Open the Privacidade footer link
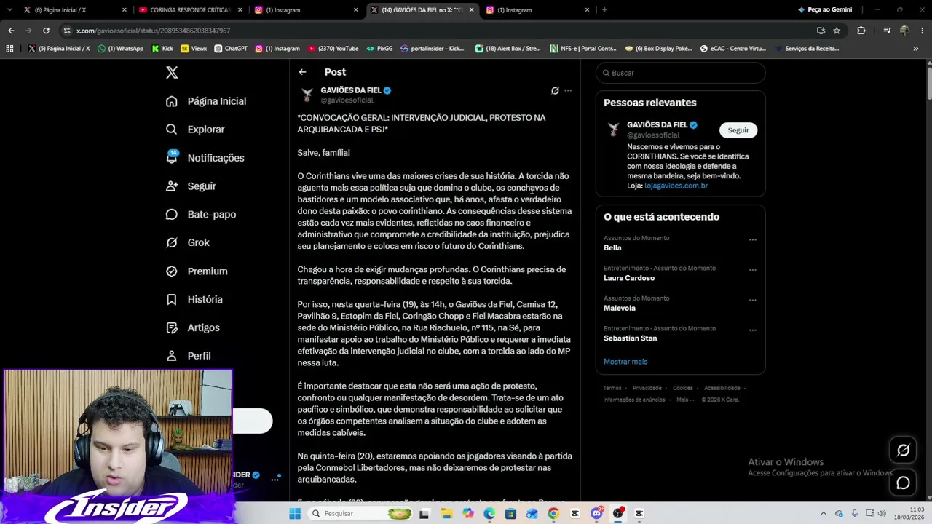This screenshot has width=932, height=524. (647, 388)
